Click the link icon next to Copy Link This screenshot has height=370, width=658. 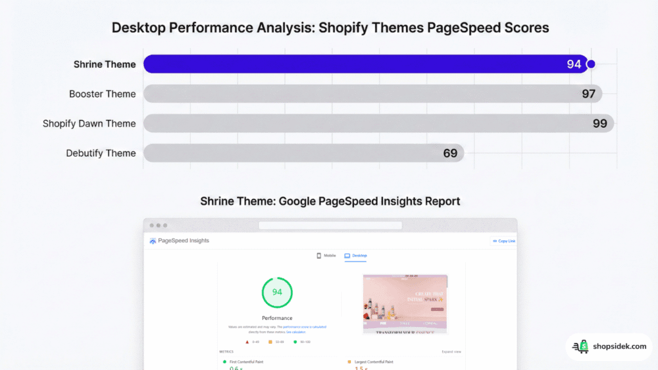click(x=494, y=242)
